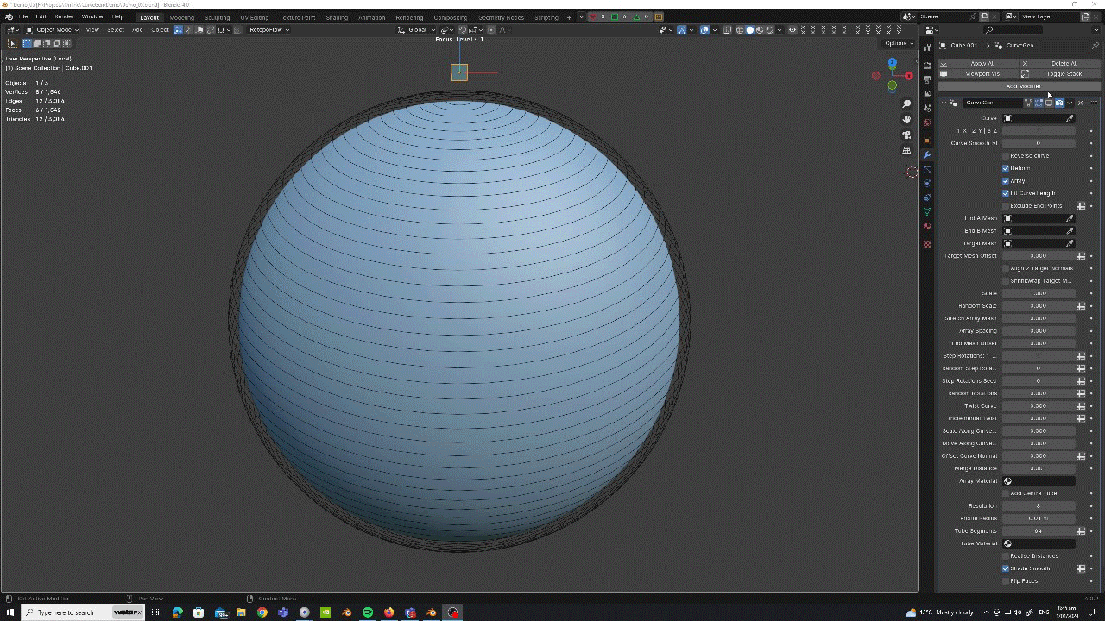
Task: Click the hand pan view icon
Action: (906, 119)
